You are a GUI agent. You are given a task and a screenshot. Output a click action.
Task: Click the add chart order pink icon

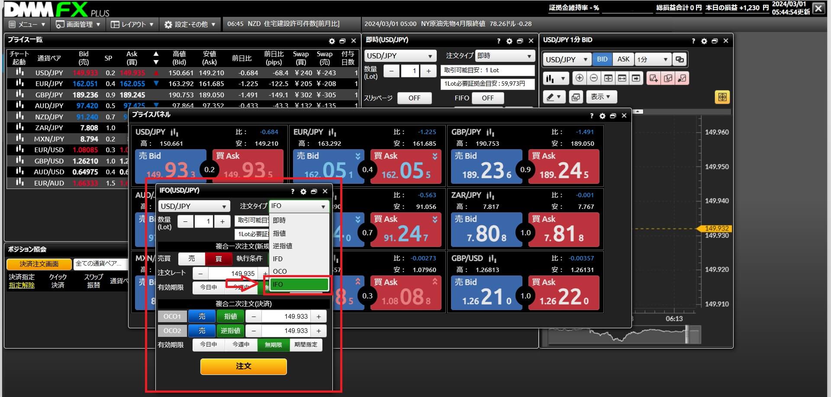point(653,78)
